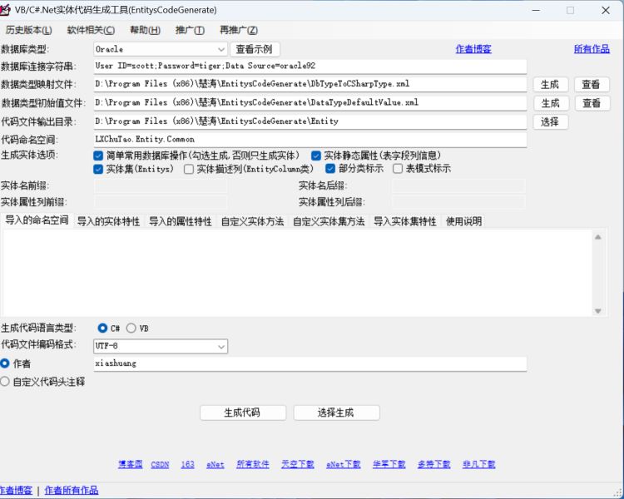Select VB as the generated code language
The width and height of the screenshot is (624, 499).
coord(131,329)
